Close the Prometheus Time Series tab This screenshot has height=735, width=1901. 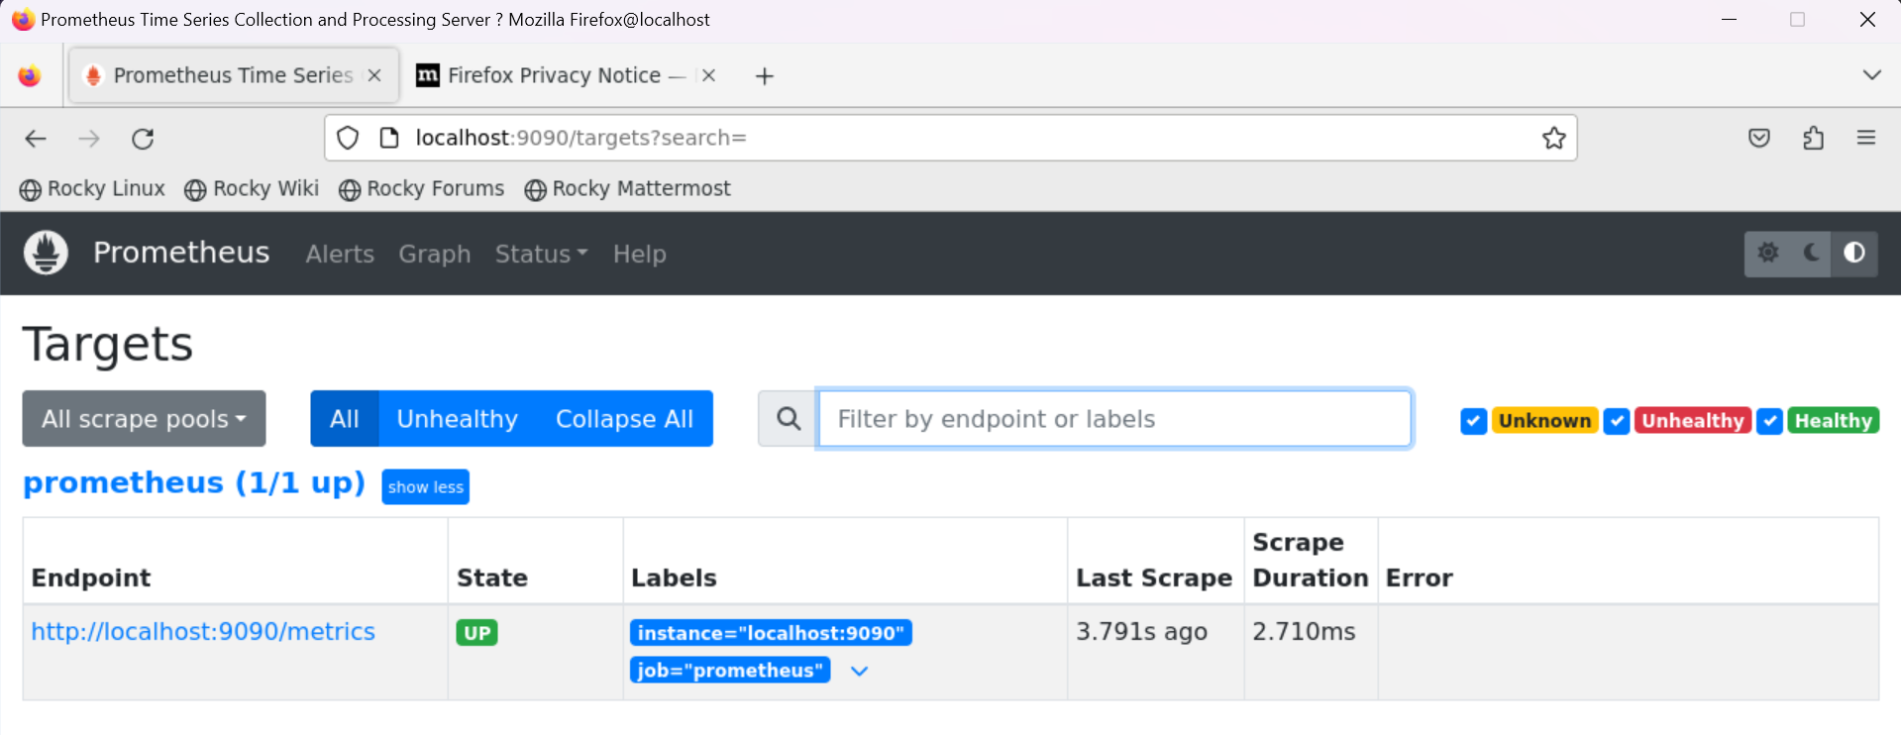coord(374,75)
